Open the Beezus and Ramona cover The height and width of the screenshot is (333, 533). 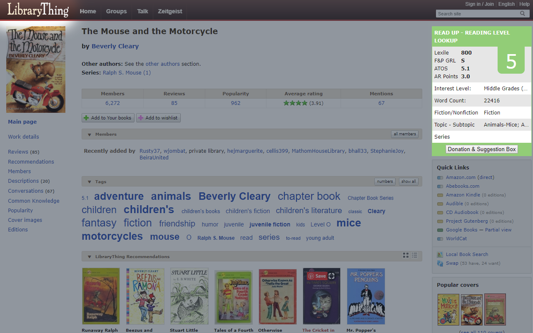coord(145,296)
